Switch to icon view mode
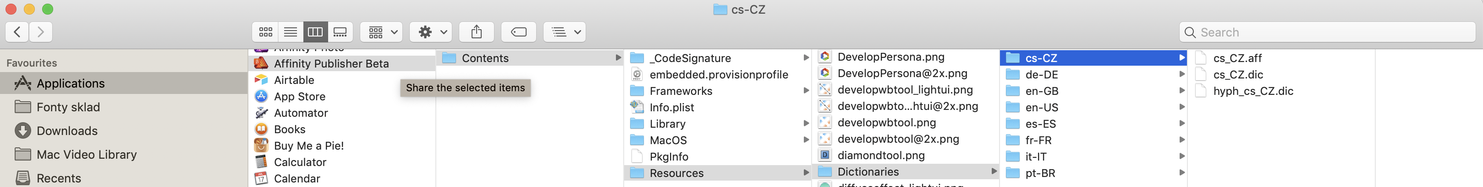Image resolution: width=1483 pixels, height=187 pixels. click(265, 32)
